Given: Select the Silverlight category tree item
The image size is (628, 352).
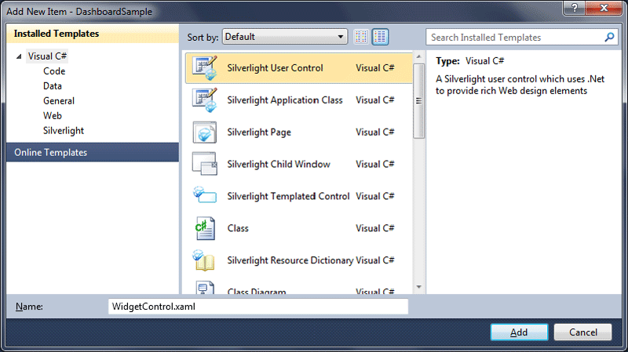Looking at the screenshot, I should [64, 131].
